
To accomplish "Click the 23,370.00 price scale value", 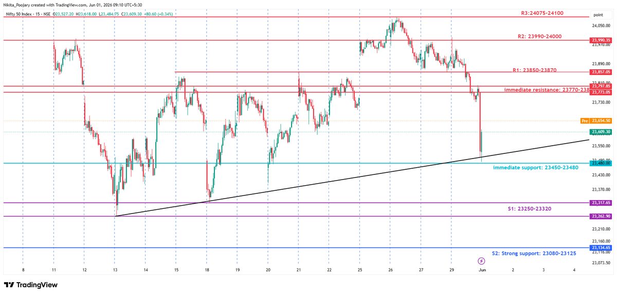I will point(601,190).
